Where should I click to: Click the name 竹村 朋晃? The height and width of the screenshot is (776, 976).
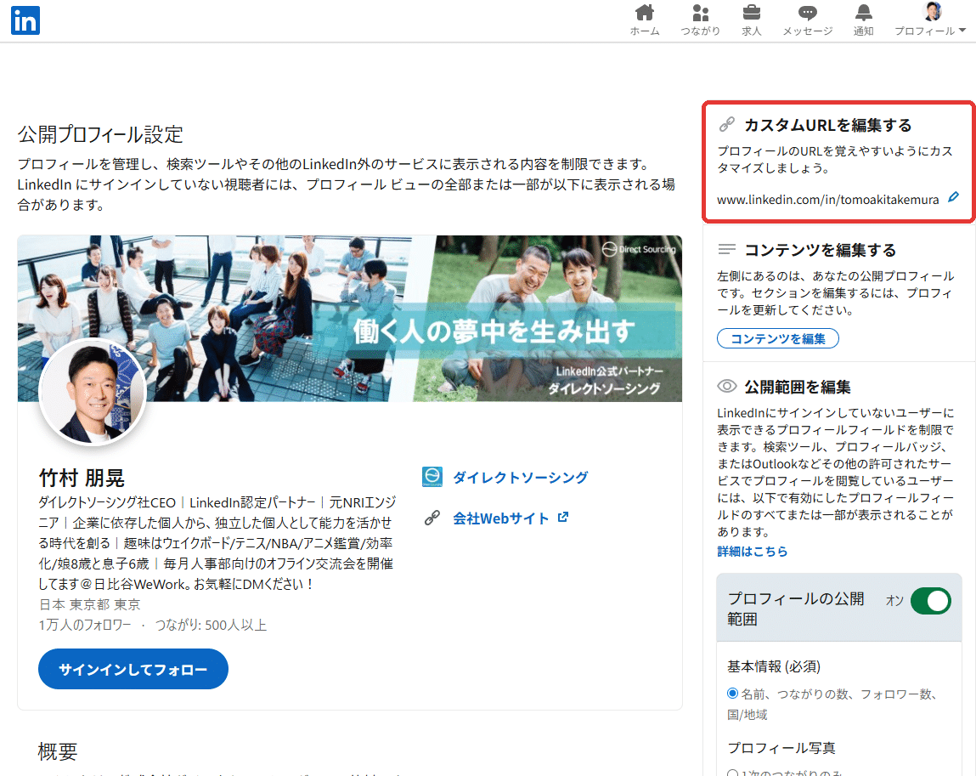pyautogui.click(x=82, y=478)
